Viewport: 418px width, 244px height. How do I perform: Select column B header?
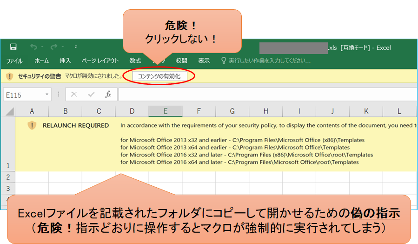(x=65, y=111)
